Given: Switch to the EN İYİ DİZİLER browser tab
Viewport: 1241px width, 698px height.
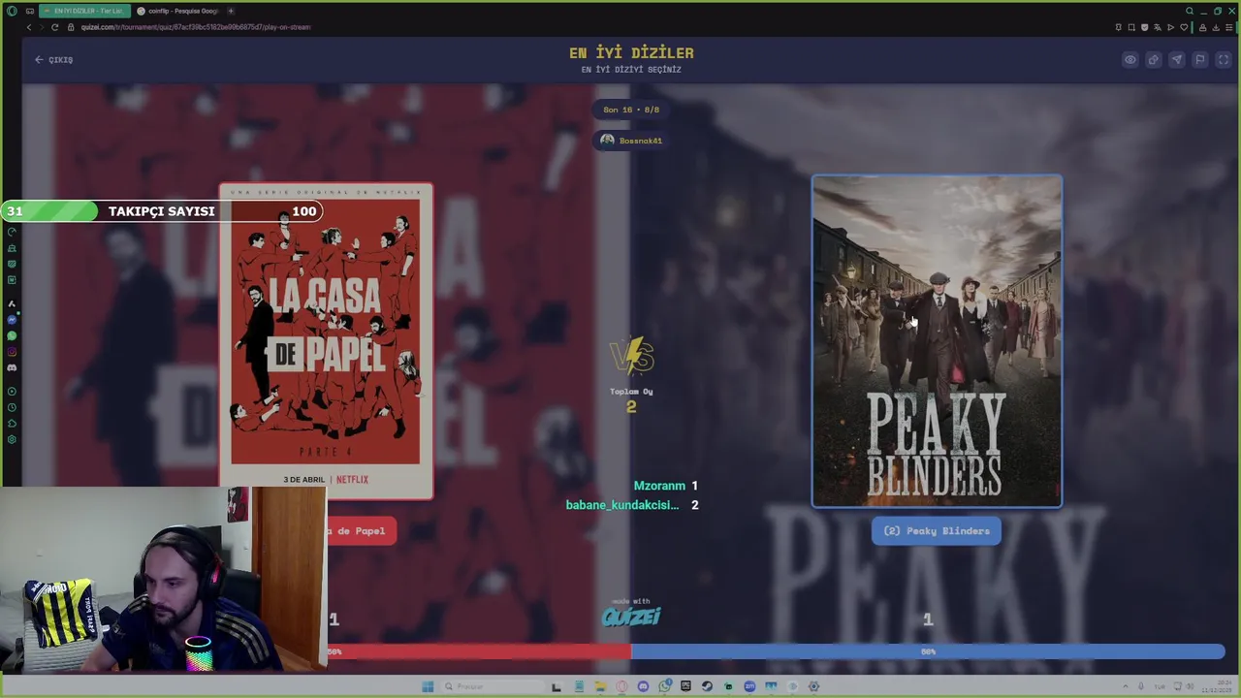Looking at the screenshot, I should [x=84, y=11].
